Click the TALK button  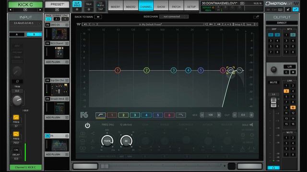[x=89, y=4]
